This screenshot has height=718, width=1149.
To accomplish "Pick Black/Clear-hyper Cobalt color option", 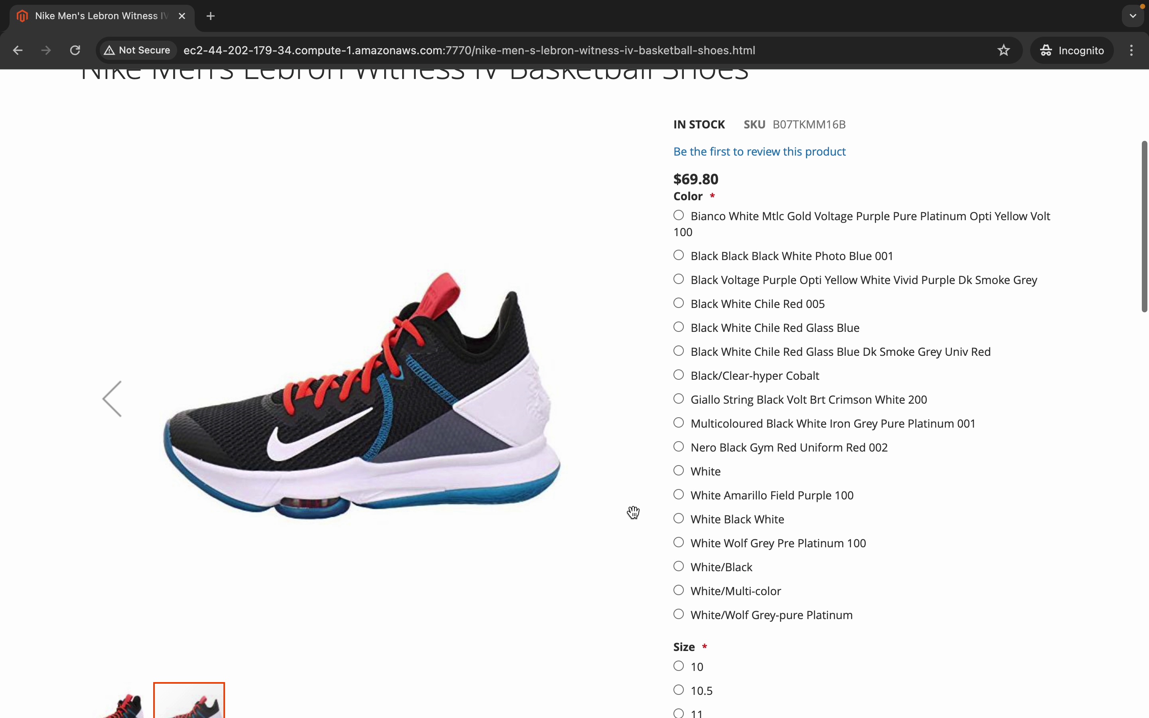I will point(679,375).
